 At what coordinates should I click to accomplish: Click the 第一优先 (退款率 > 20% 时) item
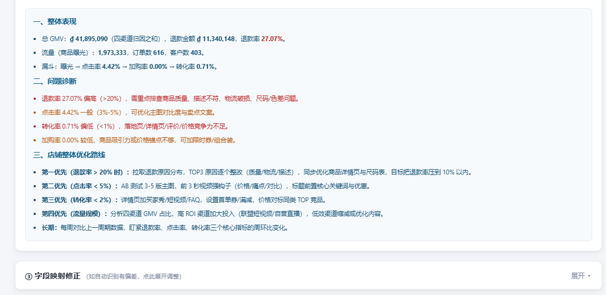coord(257,172)
